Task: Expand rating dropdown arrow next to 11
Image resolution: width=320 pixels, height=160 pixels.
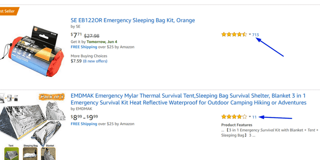Action: [250, 117]
